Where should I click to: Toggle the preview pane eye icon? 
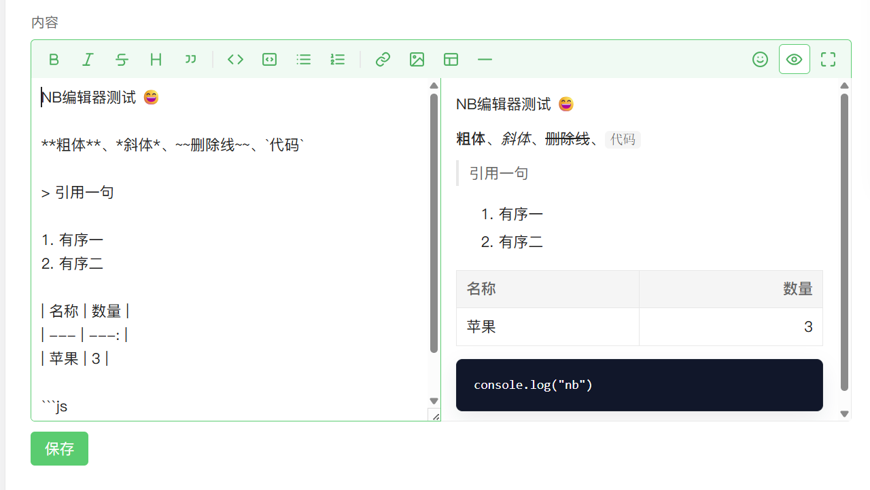click(x=794, y=60)
